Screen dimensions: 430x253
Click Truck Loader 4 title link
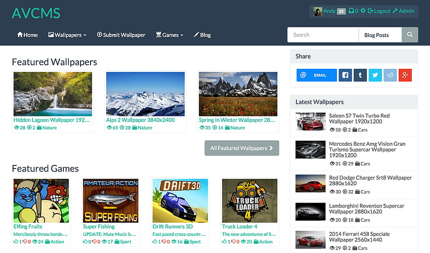click(x=240, y=226)
